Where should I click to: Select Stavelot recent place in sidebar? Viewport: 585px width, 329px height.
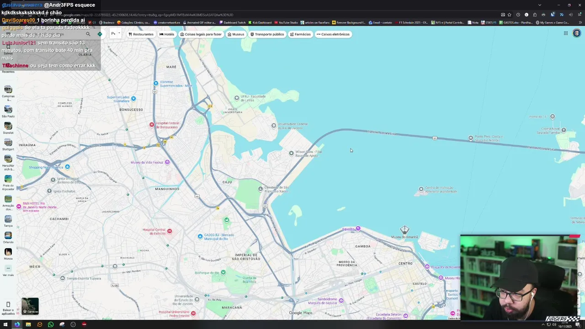(x=8, y=128)
